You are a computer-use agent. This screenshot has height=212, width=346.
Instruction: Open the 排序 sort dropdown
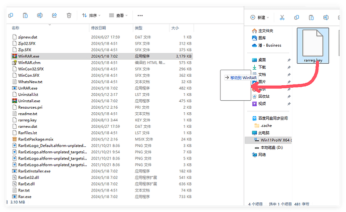click(x=91, y=15)
